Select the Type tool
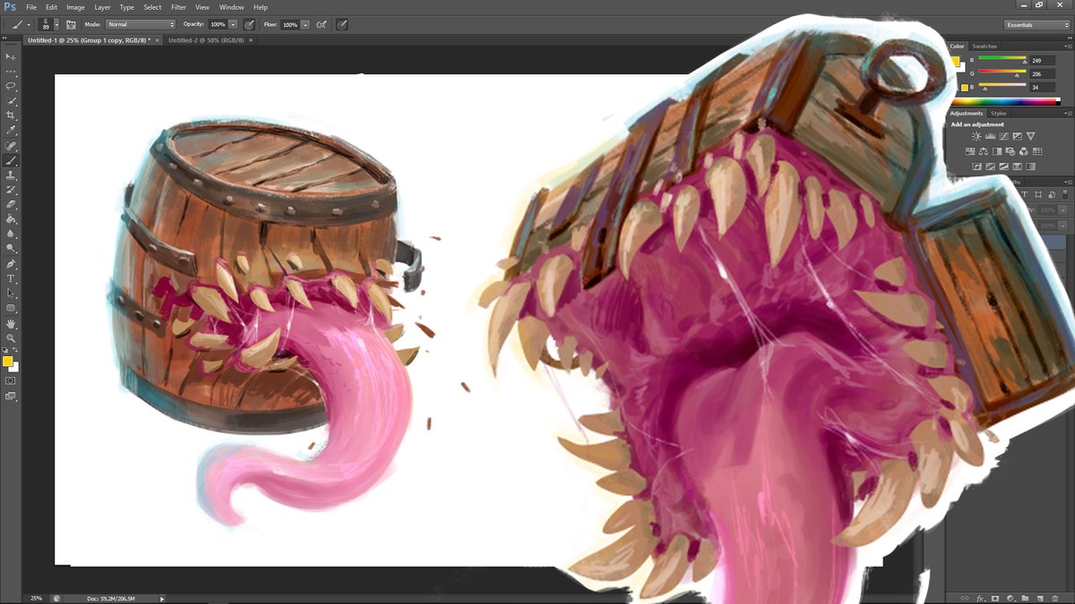The width and height of the screenshot is (1075, 604). click(12, 278)
